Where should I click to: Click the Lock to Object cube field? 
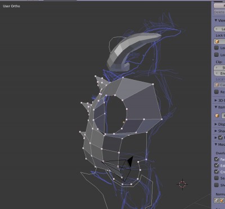pyautogui.click(x=219, y=42)
